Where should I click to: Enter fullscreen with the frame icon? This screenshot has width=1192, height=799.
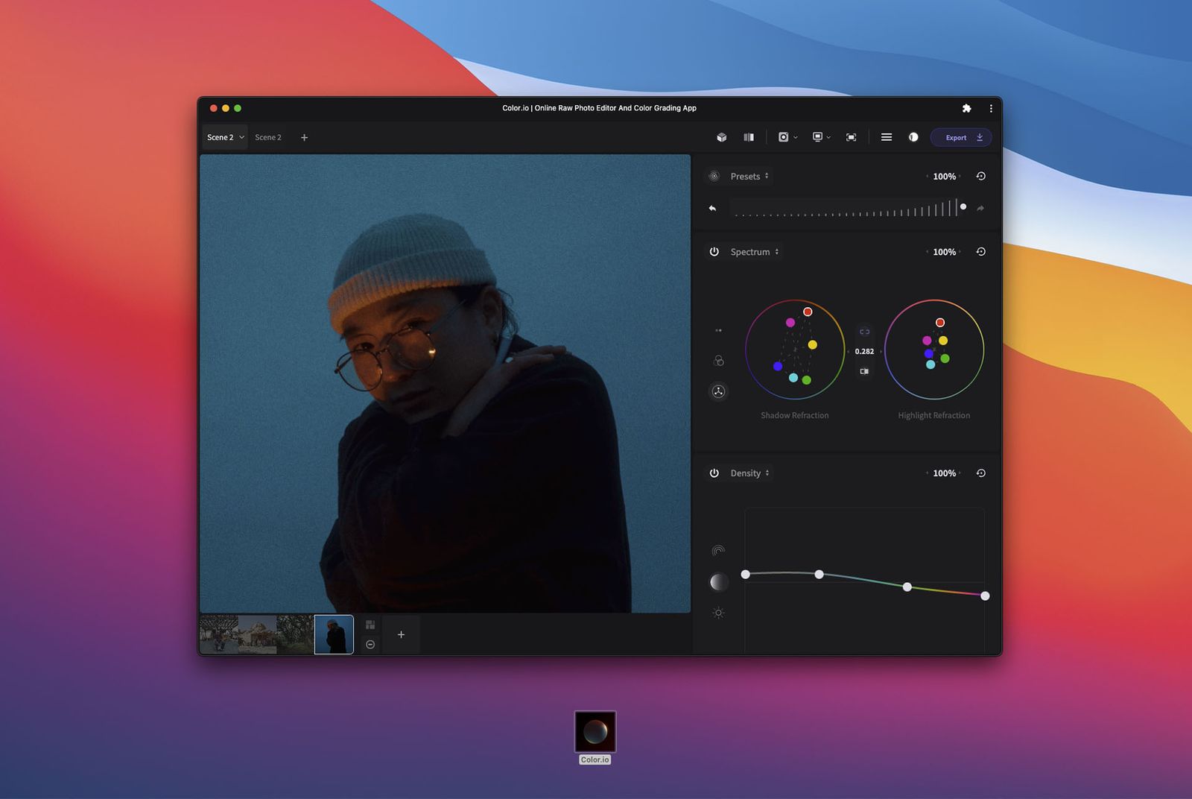851,137
